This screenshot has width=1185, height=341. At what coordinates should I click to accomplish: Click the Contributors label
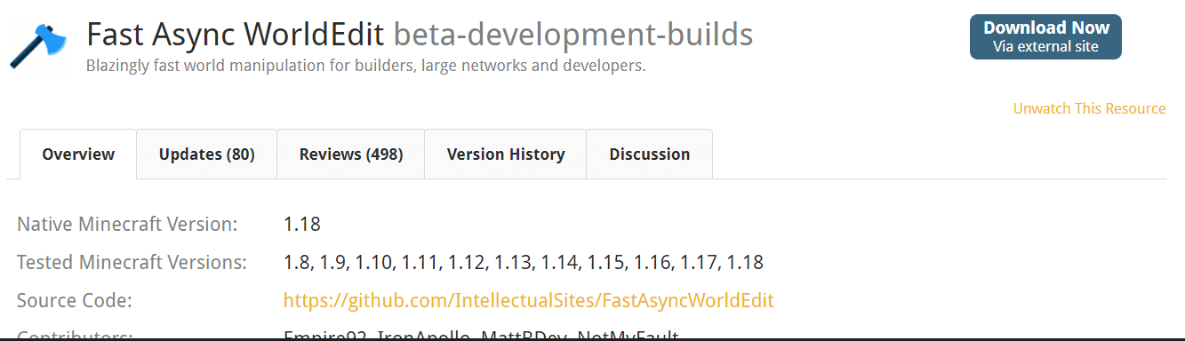pos(75,336)
